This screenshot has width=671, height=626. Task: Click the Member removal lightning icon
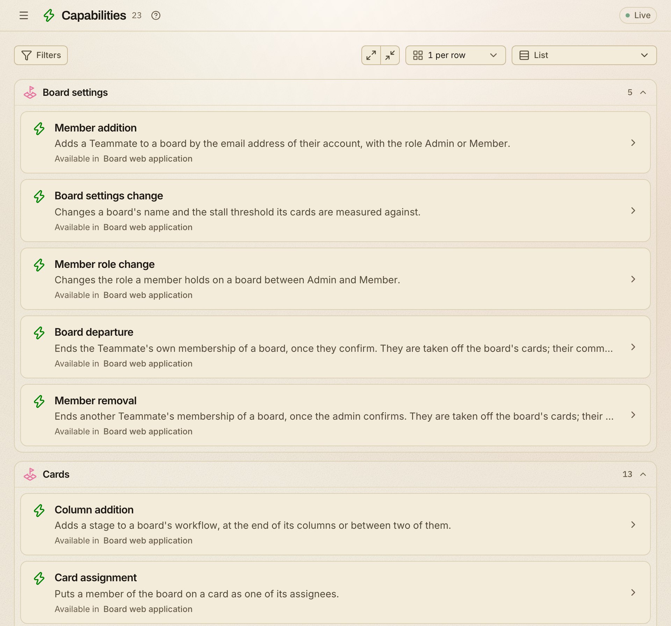pyautogui.click(x=39, y=401)
